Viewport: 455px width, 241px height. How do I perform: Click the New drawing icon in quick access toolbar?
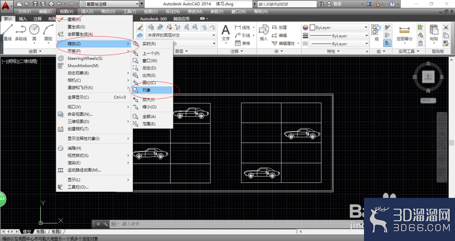coord(19,4)
